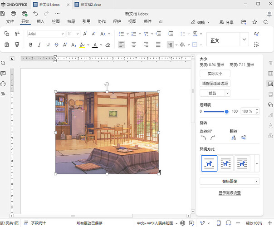
Task: Open highlight color dropdown arrow
Action: pos(88,45)
